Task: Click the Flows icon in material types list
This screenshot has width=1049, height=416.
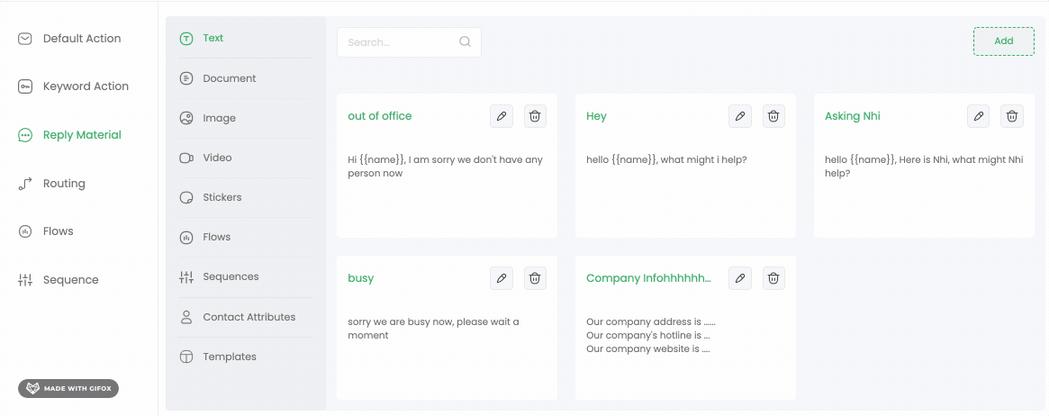Action: (186, 238)
